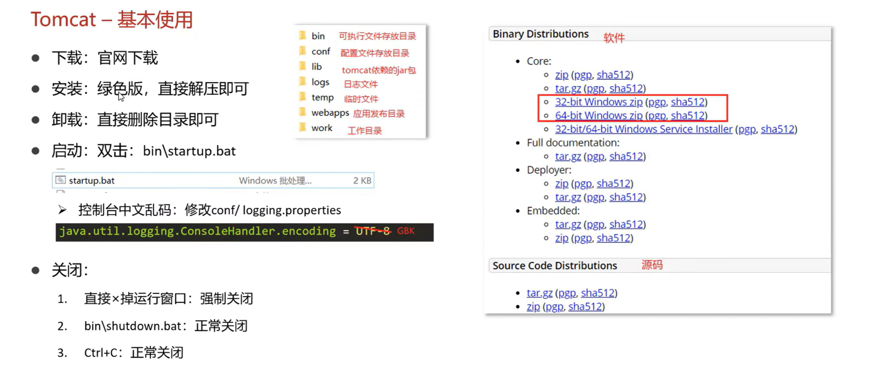Select the bin folder name
The width and height of the screenshot is (880, 376).
click(x=318, y=36)
